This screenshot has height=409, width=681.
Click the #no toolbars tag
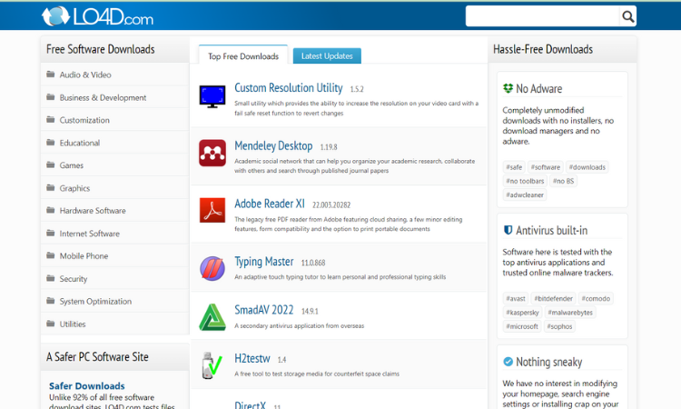(x=525, y=181)
